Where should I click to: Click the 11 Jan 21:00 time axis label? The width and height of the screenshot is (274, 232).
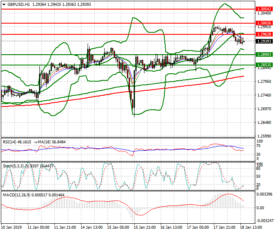click(65, 227)
